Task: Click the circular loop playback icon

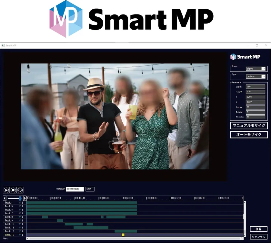Action: pyautogui.click(x=20, y=190)
